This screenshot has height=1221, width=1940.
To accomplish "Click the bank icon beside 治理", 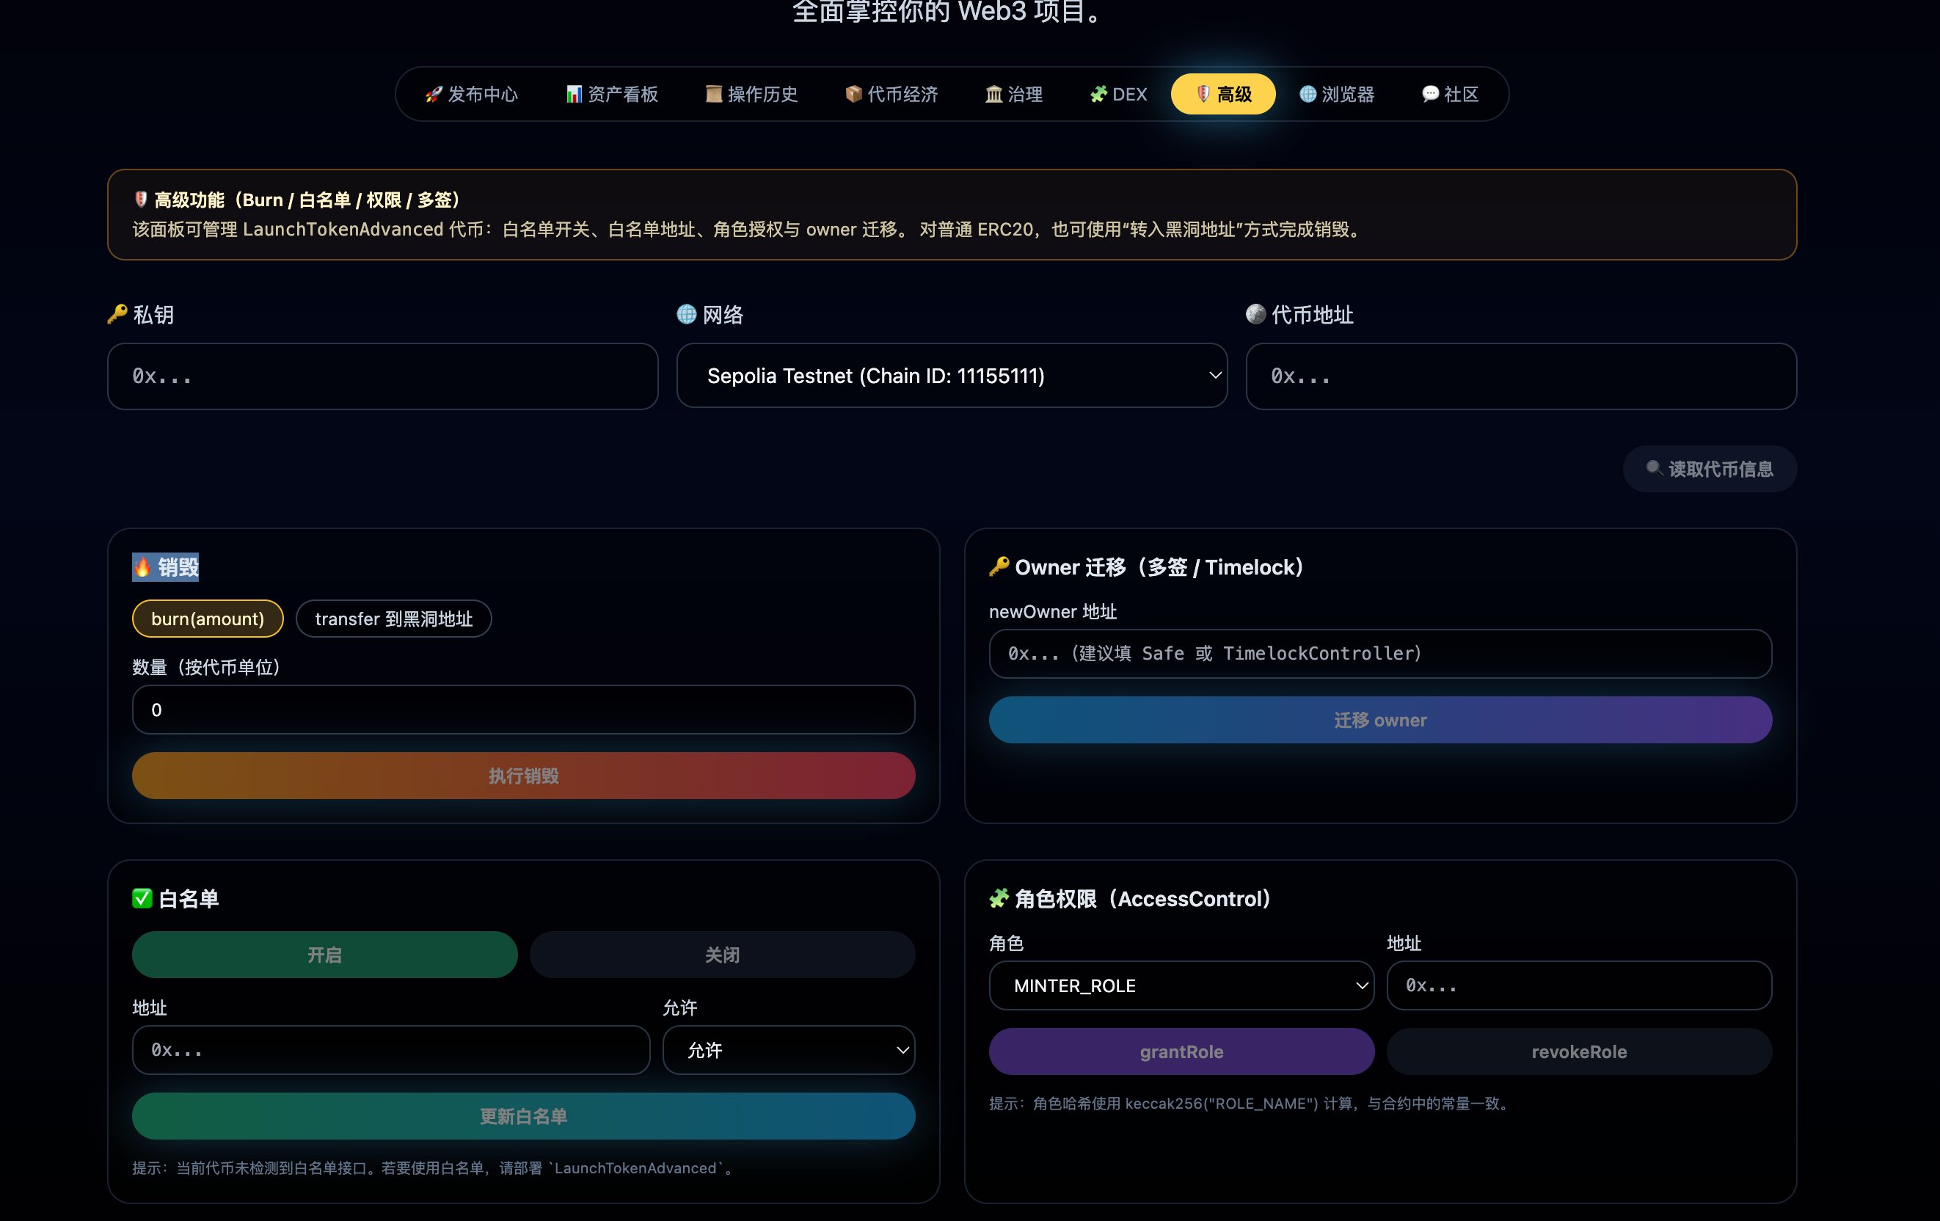I will click(x=993, y=95).
